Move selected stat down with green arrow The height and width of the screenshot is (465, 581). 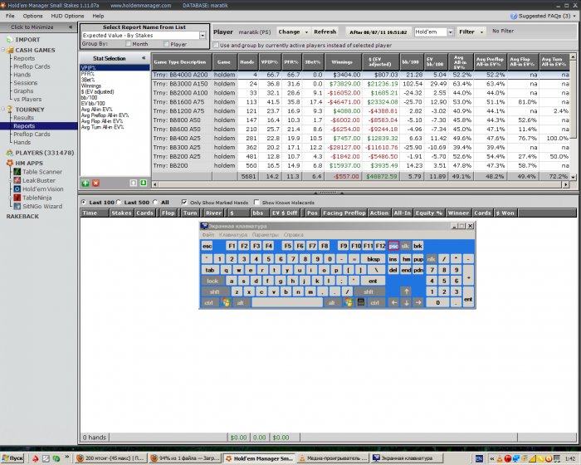tap(143, 183)
